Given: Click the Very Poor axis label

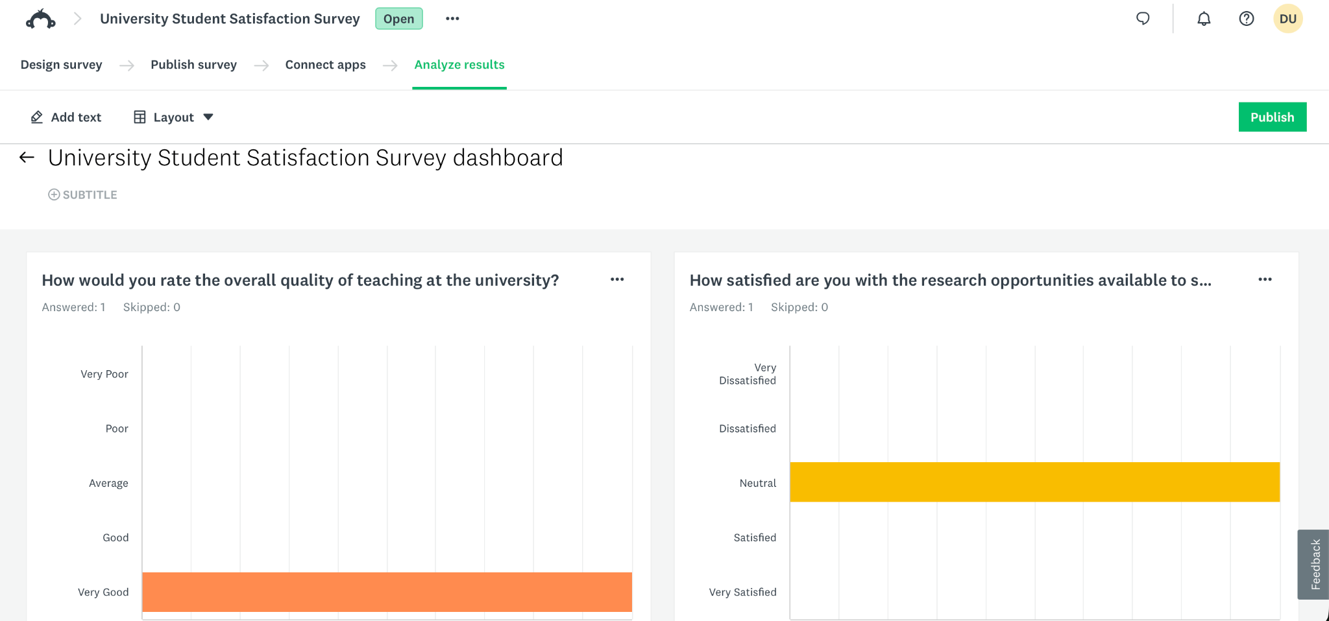Looking at the screenshot, I should tap(104, 374).
